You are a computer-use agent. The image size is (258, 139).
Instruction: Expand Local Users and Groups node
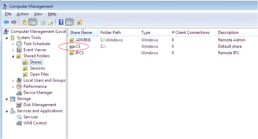click(x=13, y=81)
